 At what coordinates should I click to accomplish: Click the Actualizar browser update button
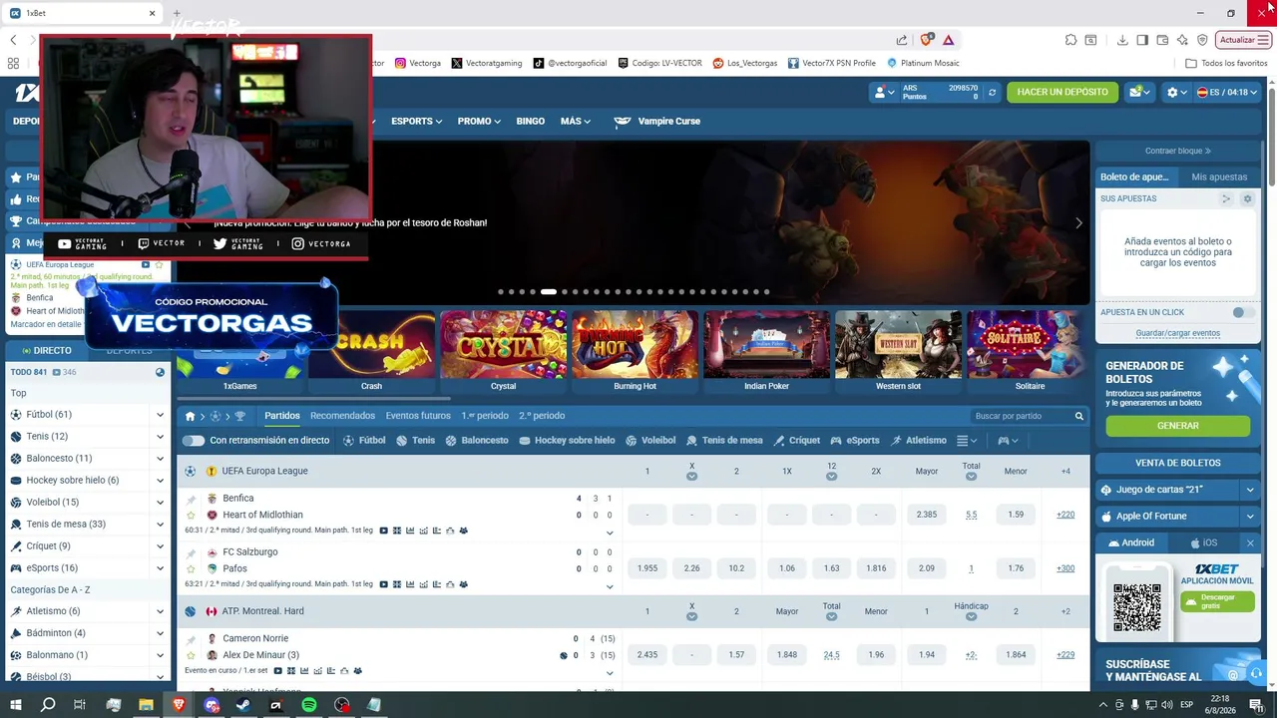(1243, 40)
